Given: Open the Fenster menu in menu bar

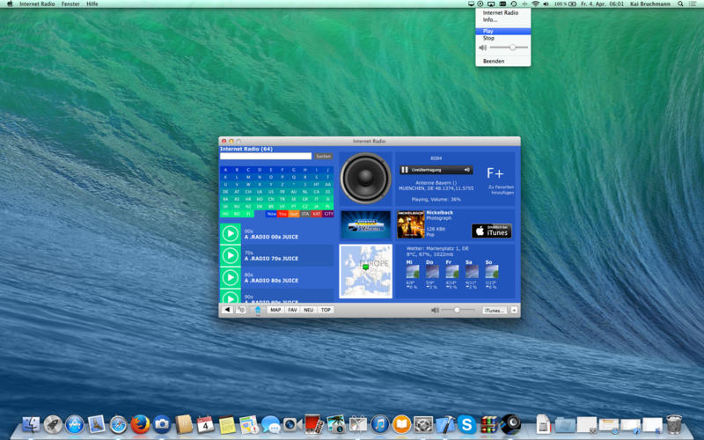Looking at the screenshot, I should pos(70,4).
